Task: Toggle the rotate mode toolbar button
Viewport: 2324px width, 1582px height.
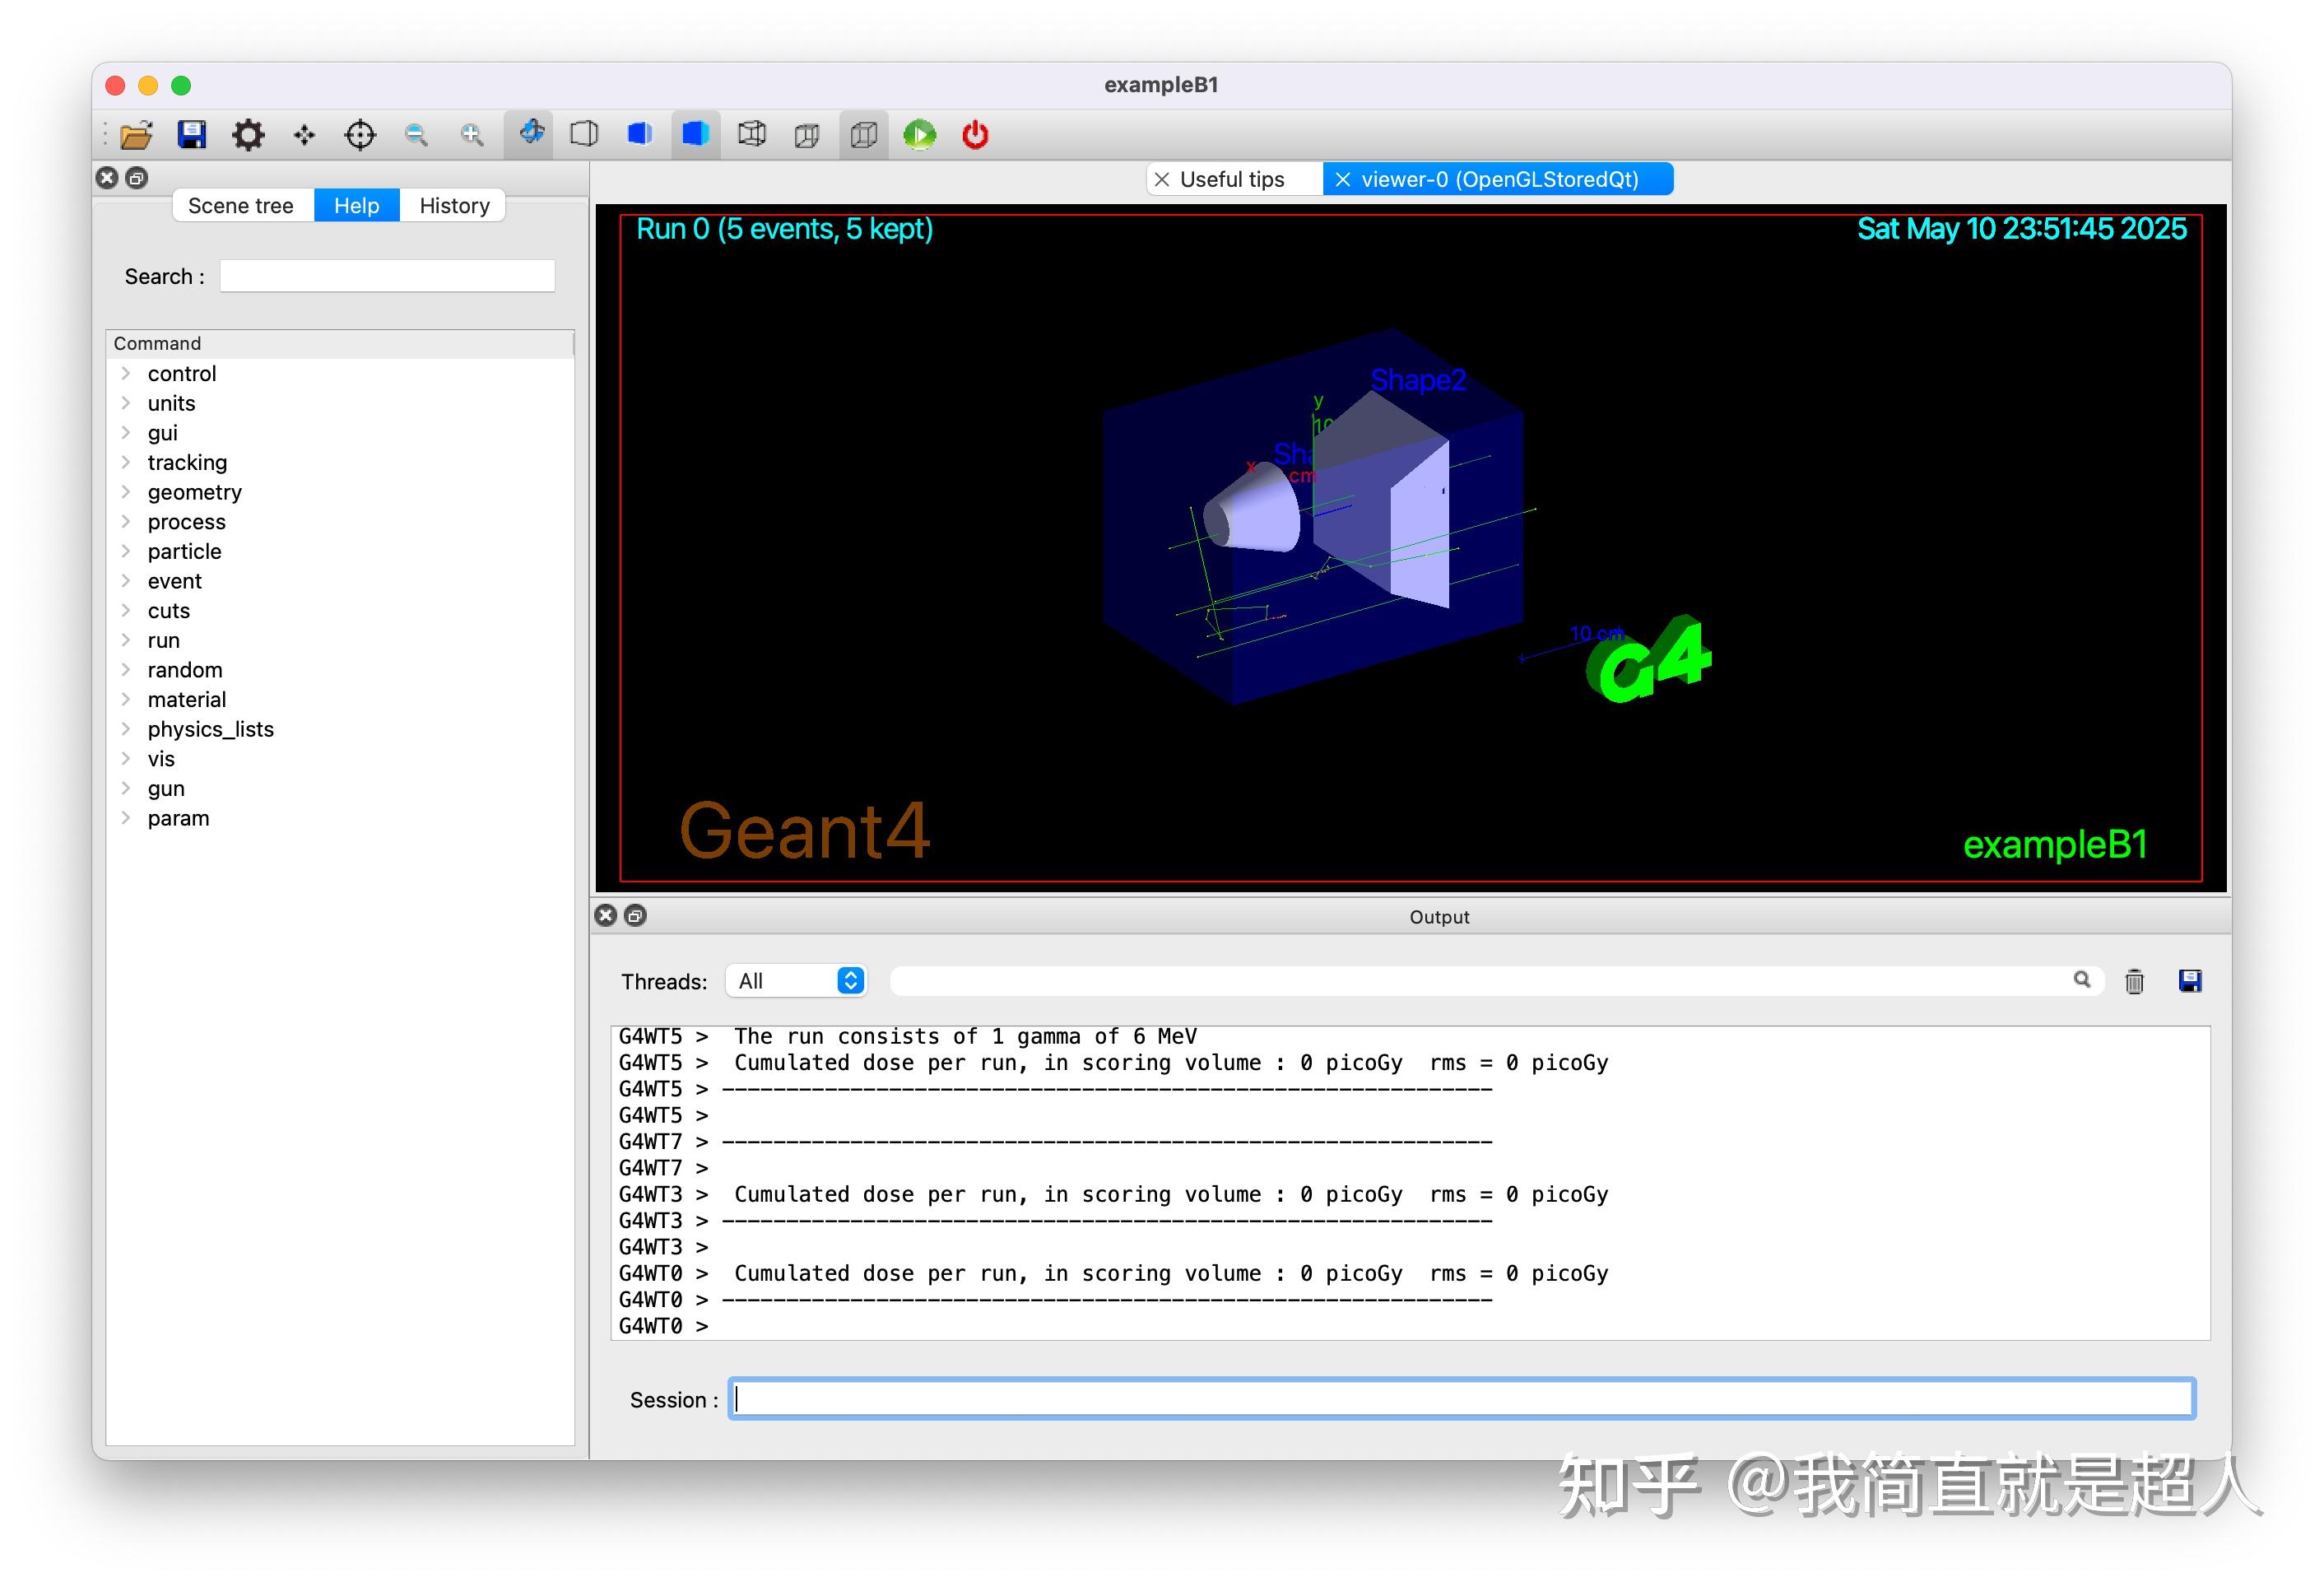Action: [530, 133]
